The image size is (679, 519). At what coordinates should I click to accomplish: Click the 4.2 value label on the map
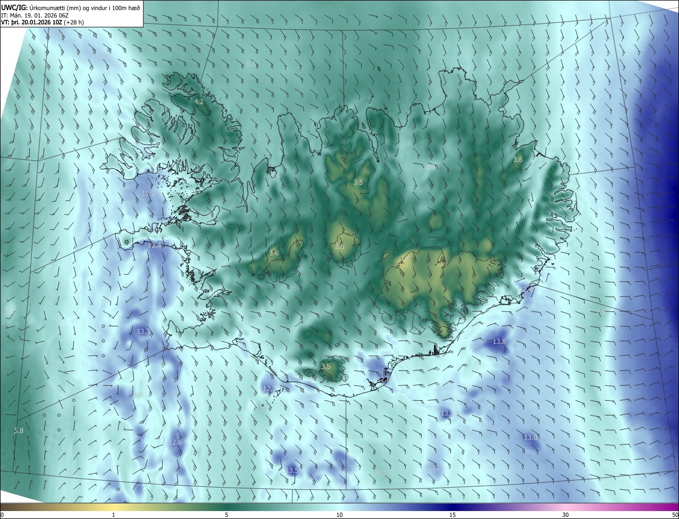point(199,101)
